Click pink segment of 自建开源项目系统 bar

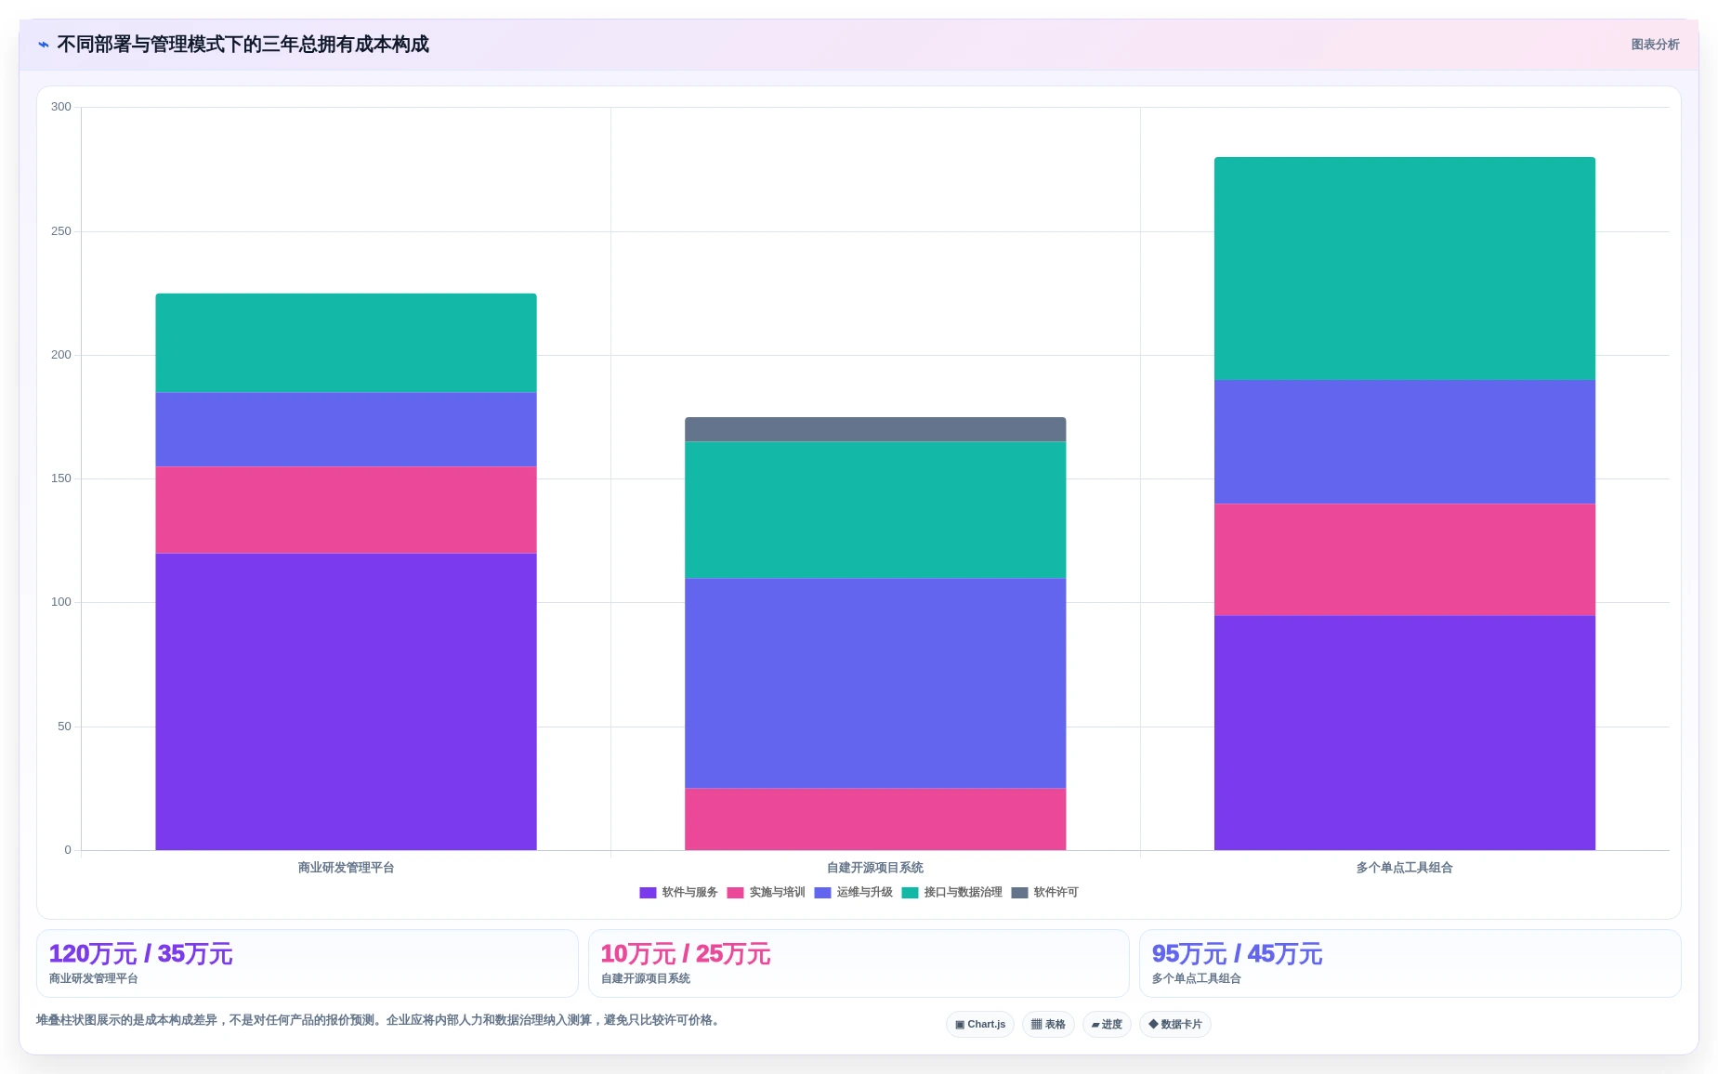[x=875, y=819]
